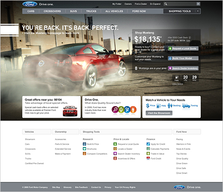
Task: Click the Seating people icon
Action: 170,106
